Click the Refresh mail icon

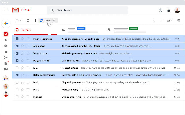pyautogui.click(x=28, y=20)
